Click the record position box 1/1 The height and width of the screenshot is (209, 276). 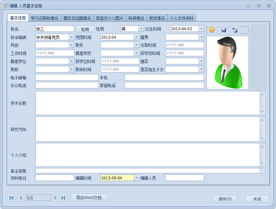tap(38, 198)
